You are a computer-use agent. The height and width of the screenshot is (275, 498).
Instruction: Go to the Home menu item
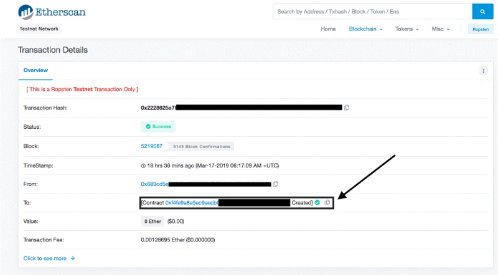tap(328, 29)
